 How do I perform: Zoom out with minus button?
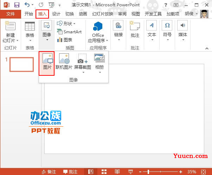140,172
